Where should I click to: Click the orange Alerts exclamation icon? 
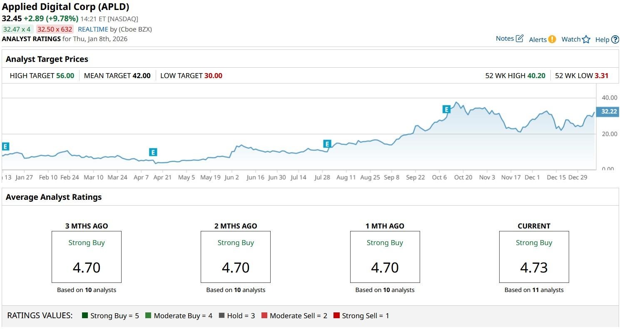(552, 39)
